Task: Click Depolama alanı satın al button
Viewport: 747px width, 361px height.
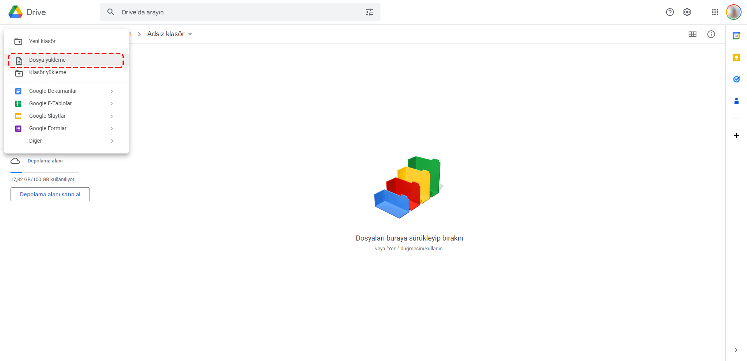Action: (50, 194)
